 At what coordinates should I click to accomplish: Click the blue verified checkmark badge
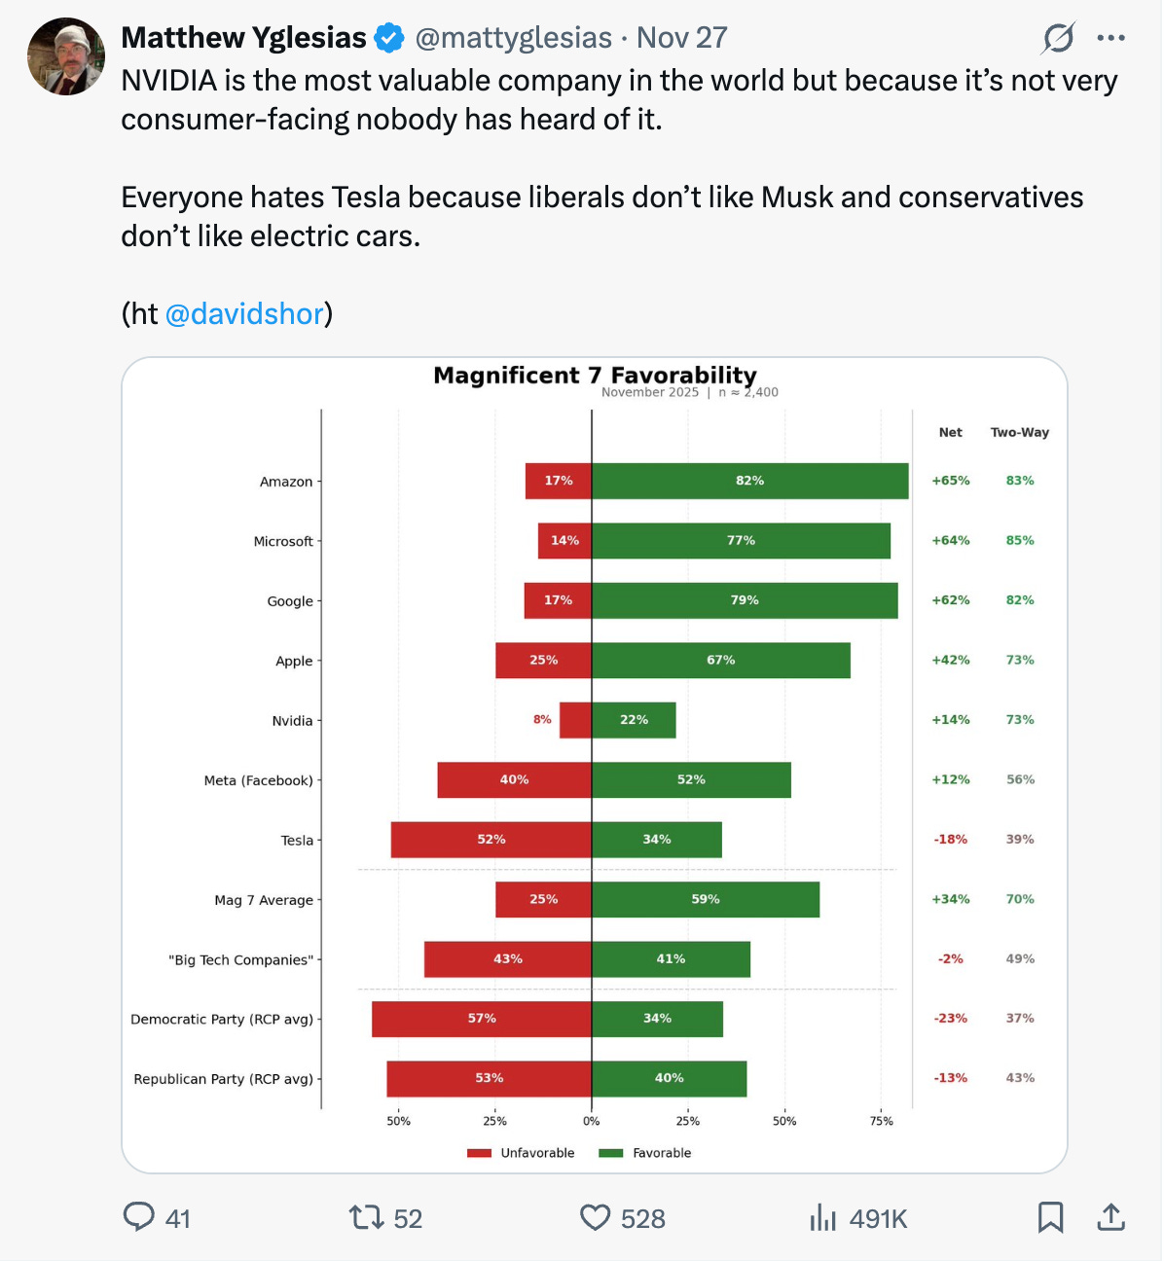[x=389, y=38]
